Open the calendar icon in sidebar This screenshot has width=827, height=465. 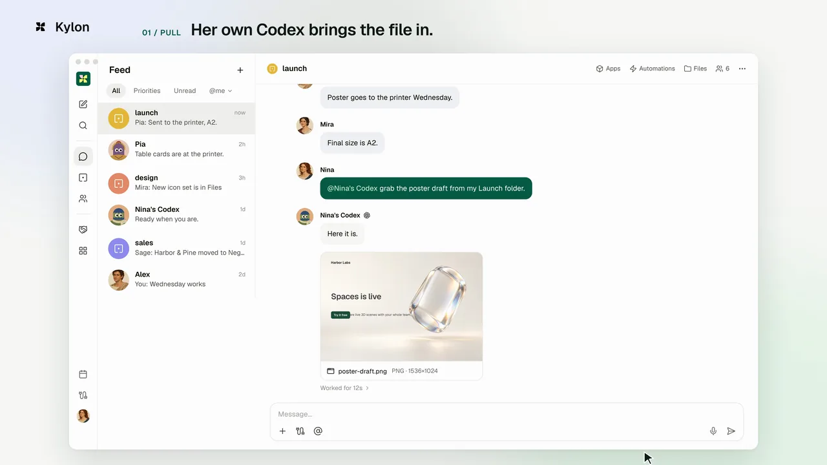pos(83,374)
